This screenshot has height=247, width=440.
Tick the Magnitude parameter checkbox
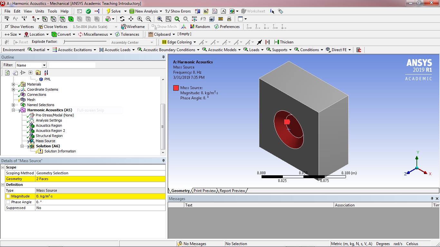(8, 196)
